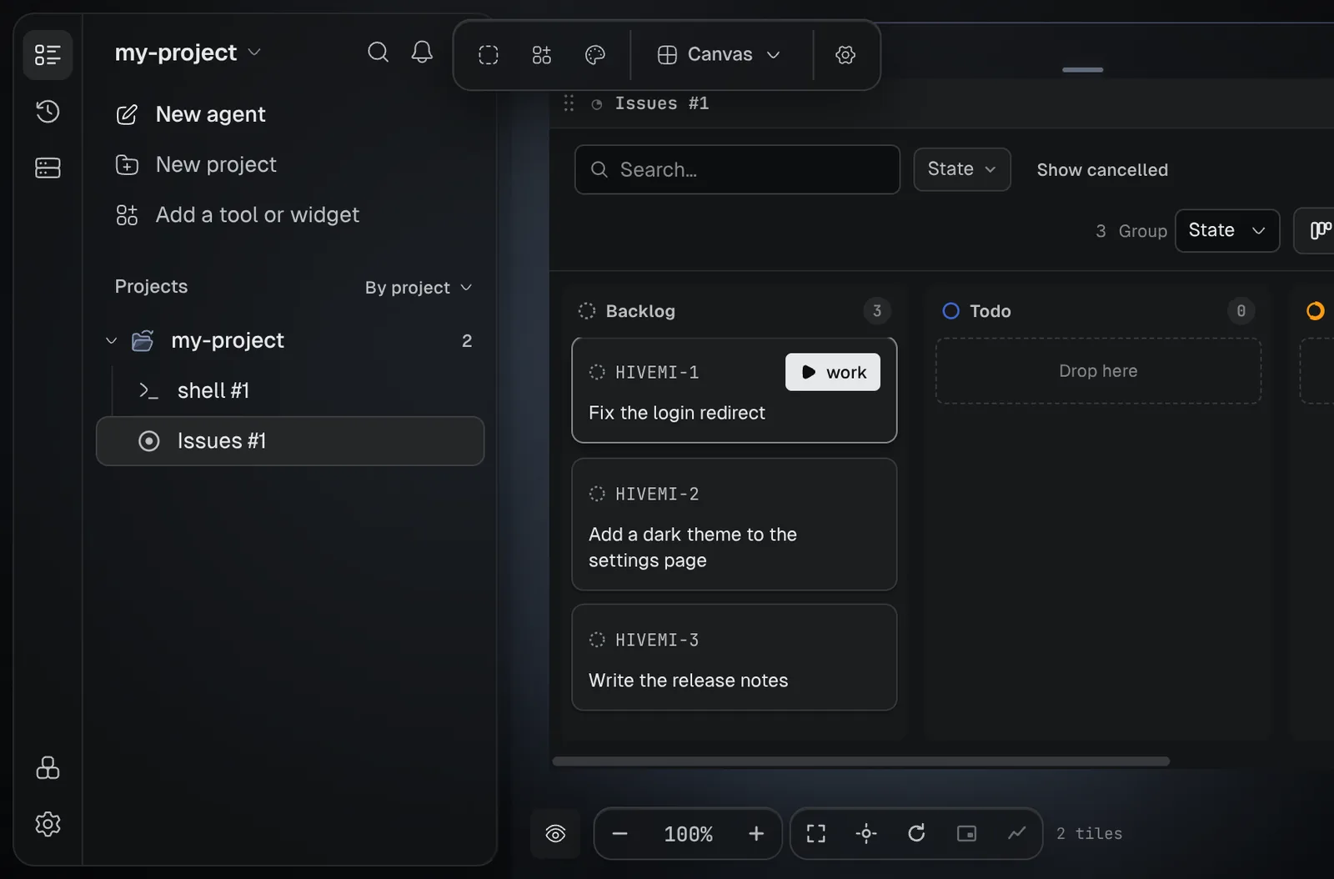Toggle the eye visibility button at bottom

[x=555, y=833]
